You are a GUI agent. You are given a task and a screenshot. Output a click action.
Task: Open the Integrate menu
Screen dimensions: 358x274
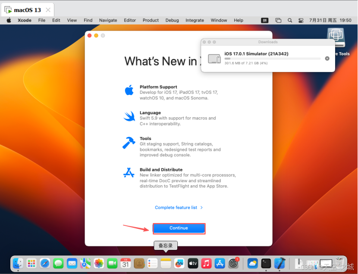(x=195, y=20)
